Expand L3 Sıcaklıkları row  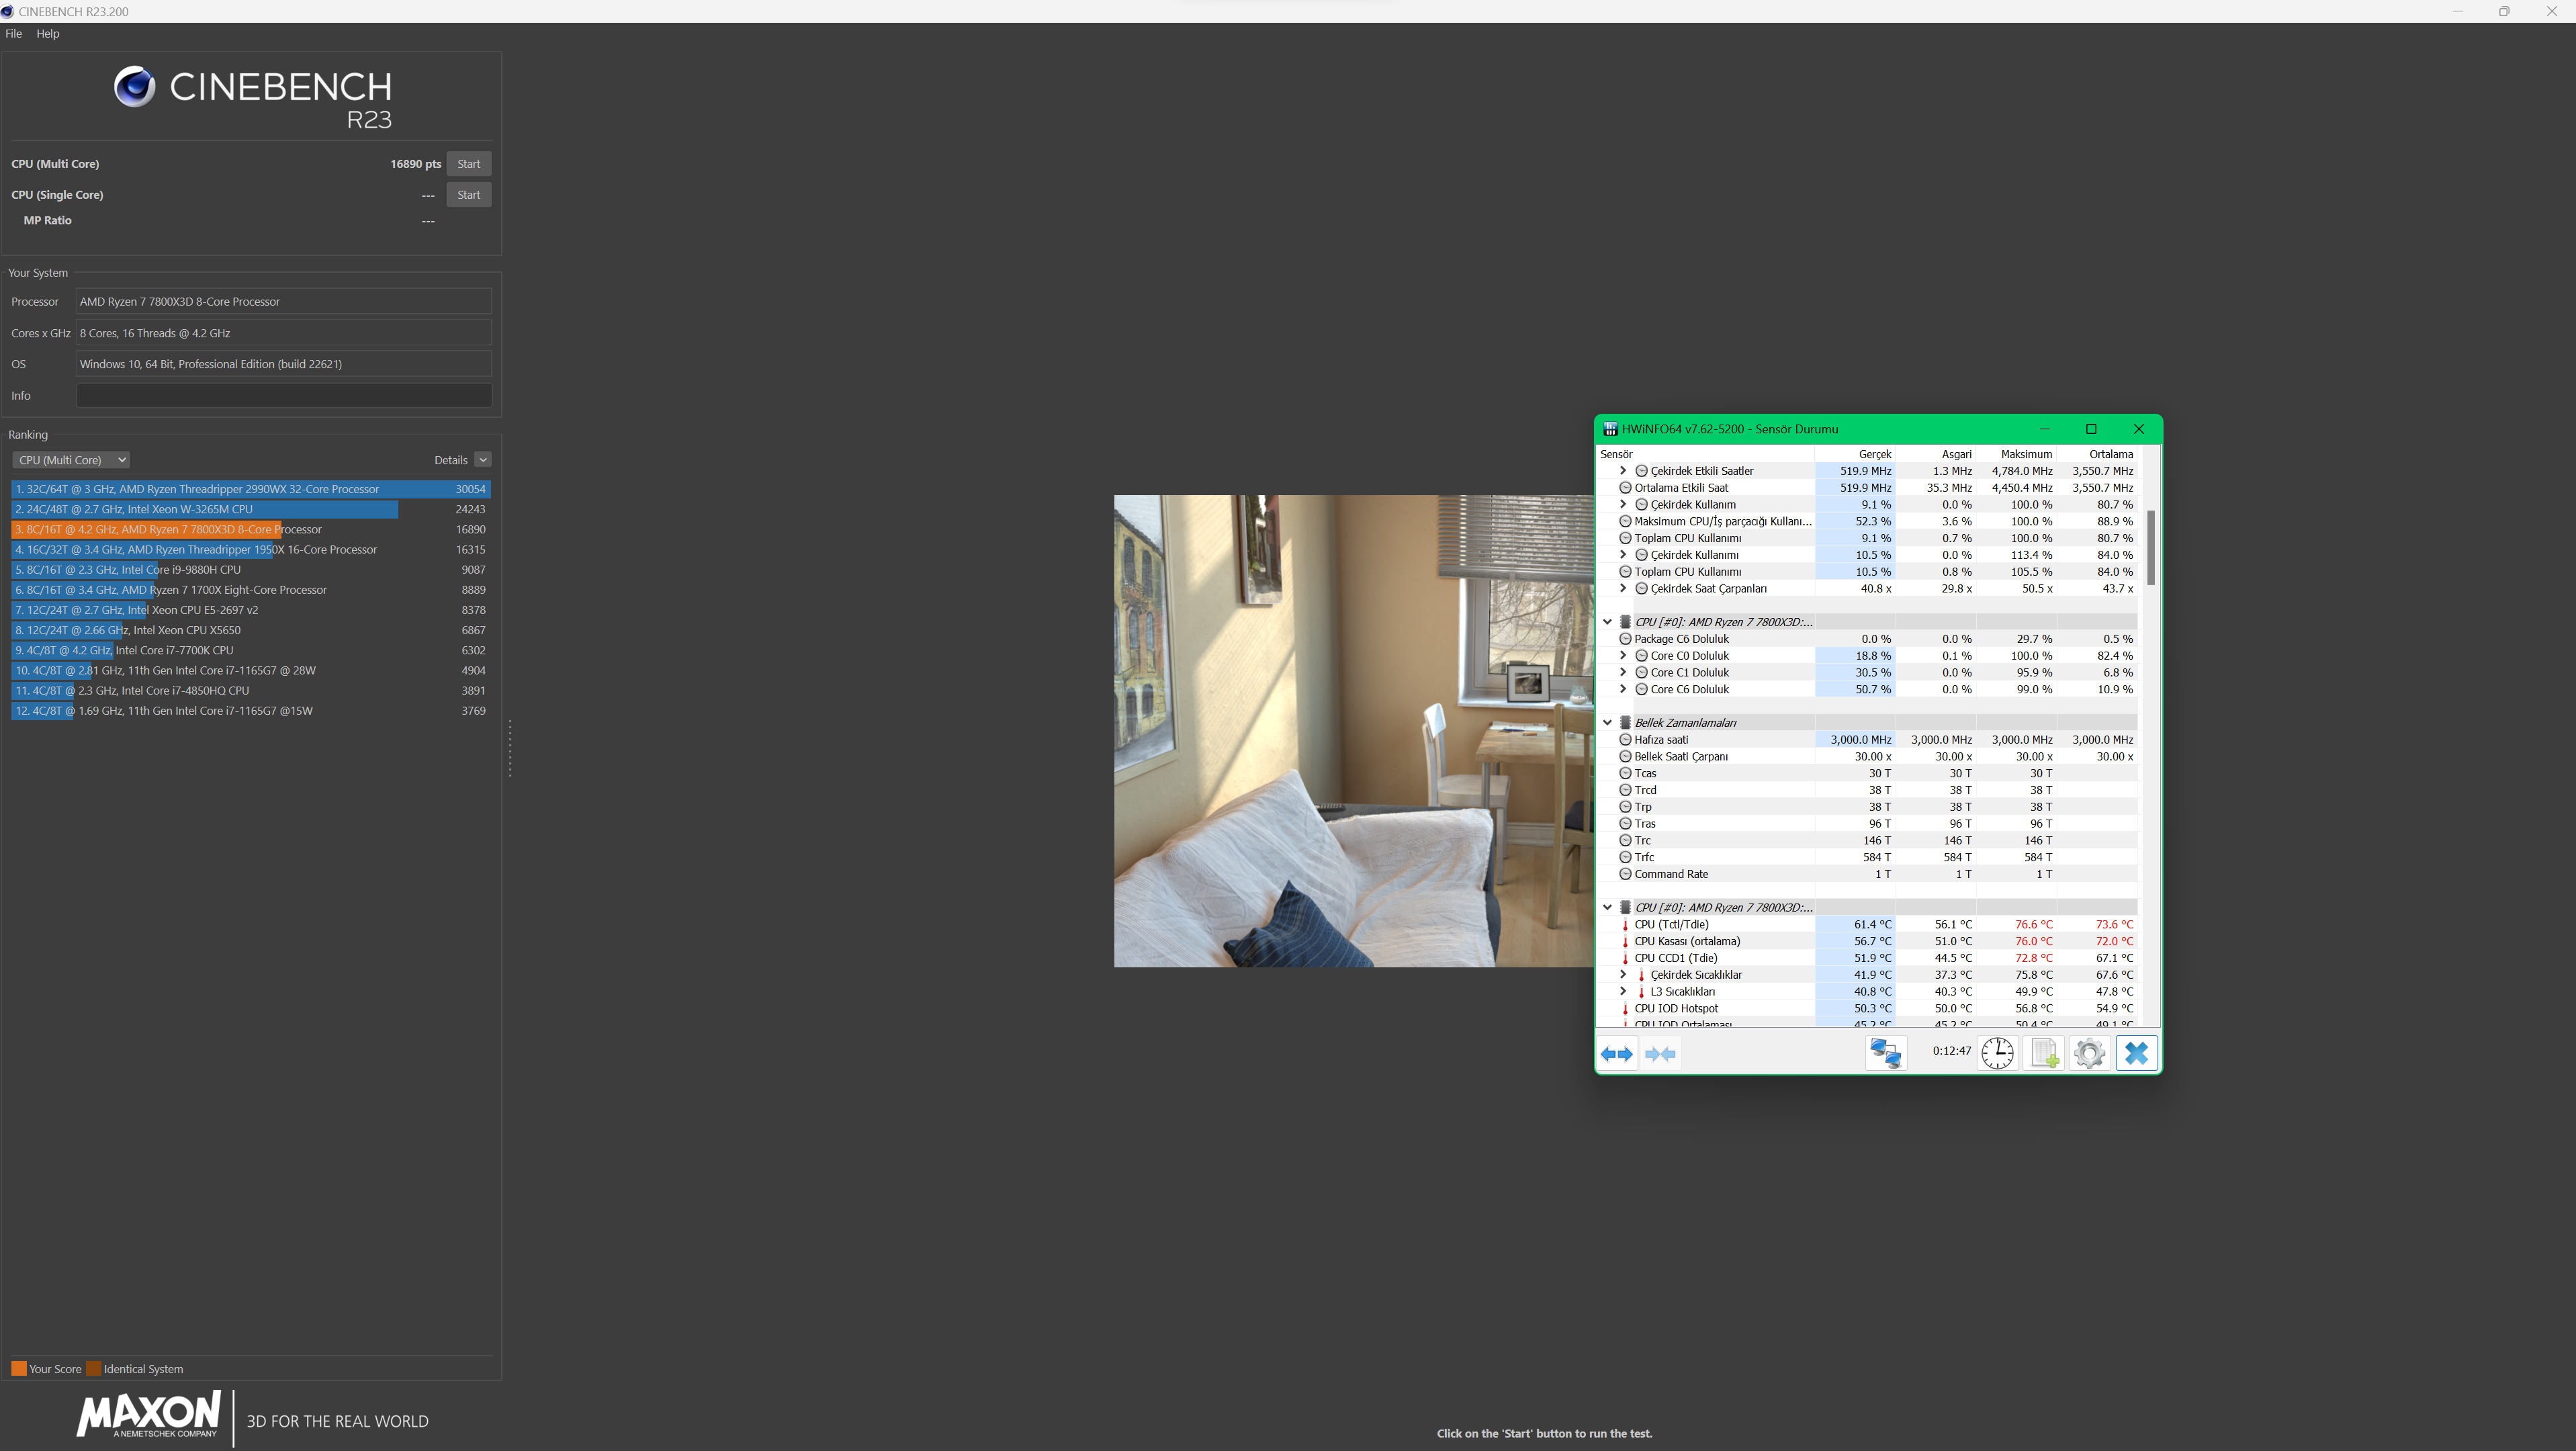click(1622, 992)
